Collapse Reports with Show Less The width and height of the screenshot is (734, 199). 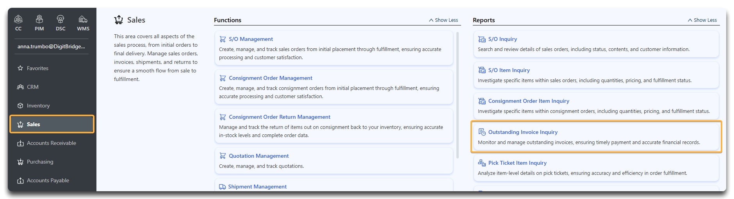click(702, 20)
